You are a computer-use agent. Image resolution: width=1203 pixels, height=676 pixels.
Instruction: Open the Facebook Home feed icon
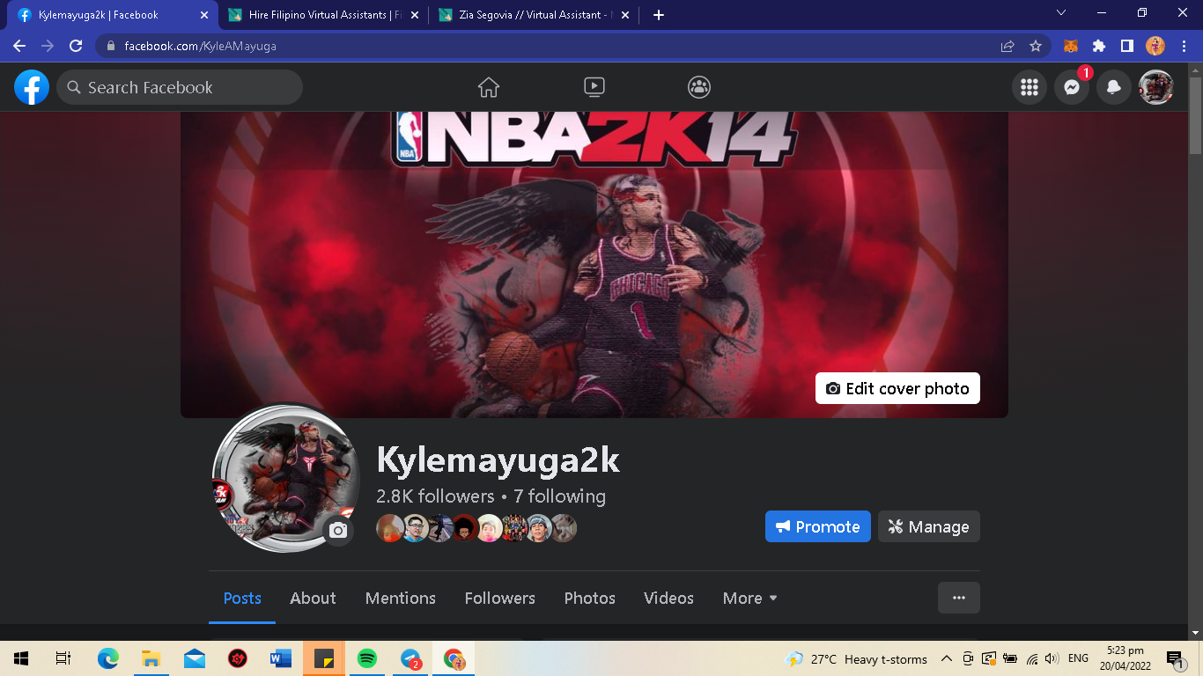489,87
